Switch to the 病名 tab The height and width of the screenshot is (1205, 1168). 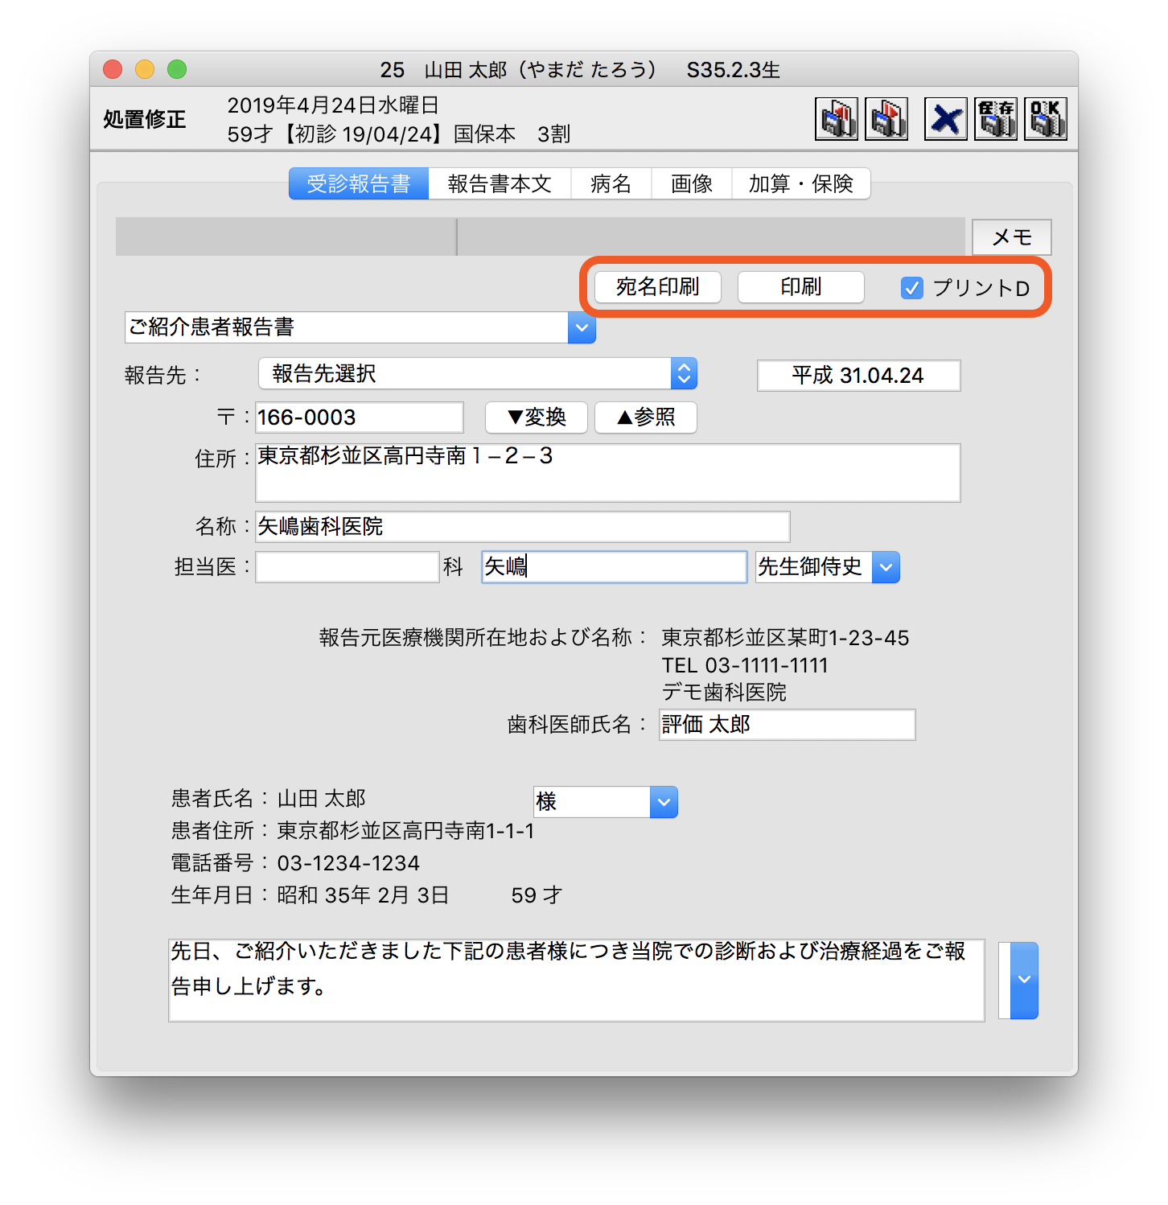tap(611, 184)
